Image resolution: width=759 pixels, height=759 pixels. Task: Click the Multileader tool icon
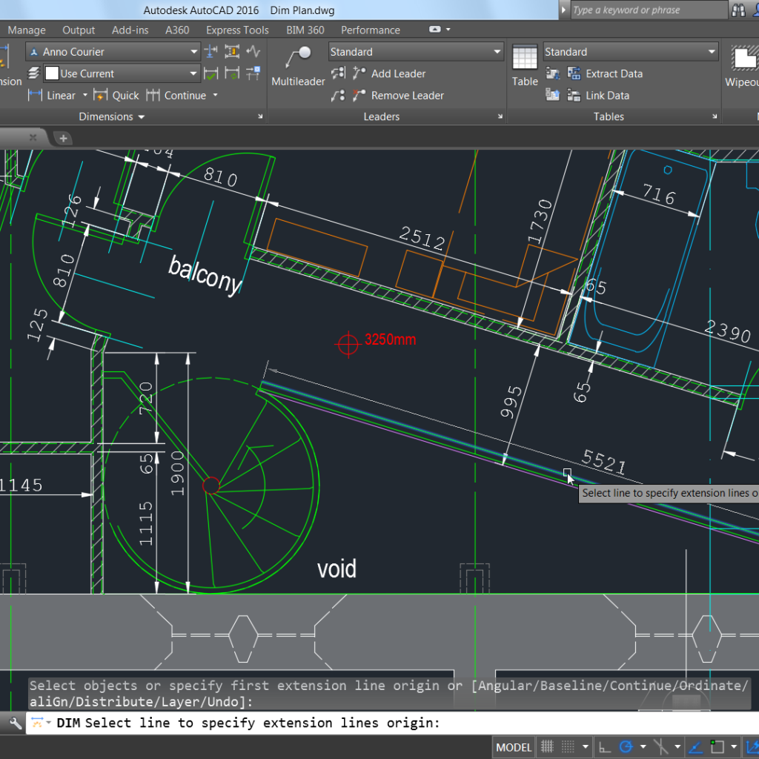pos(298,57)
